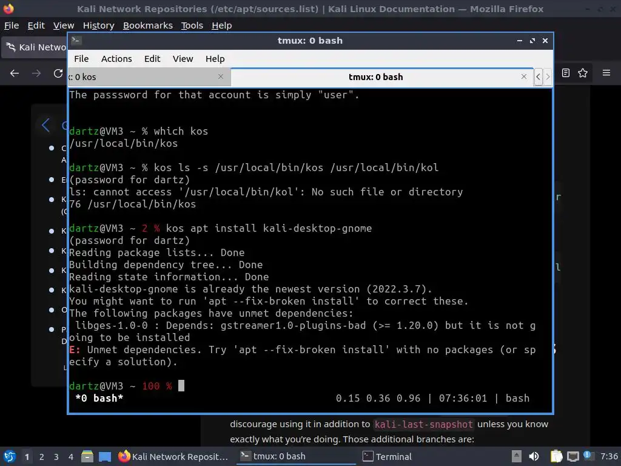Open file manager launcher in taskbar
Image resolution: width=621 pixels, height=466 pixels.
[x=87, y=456]
